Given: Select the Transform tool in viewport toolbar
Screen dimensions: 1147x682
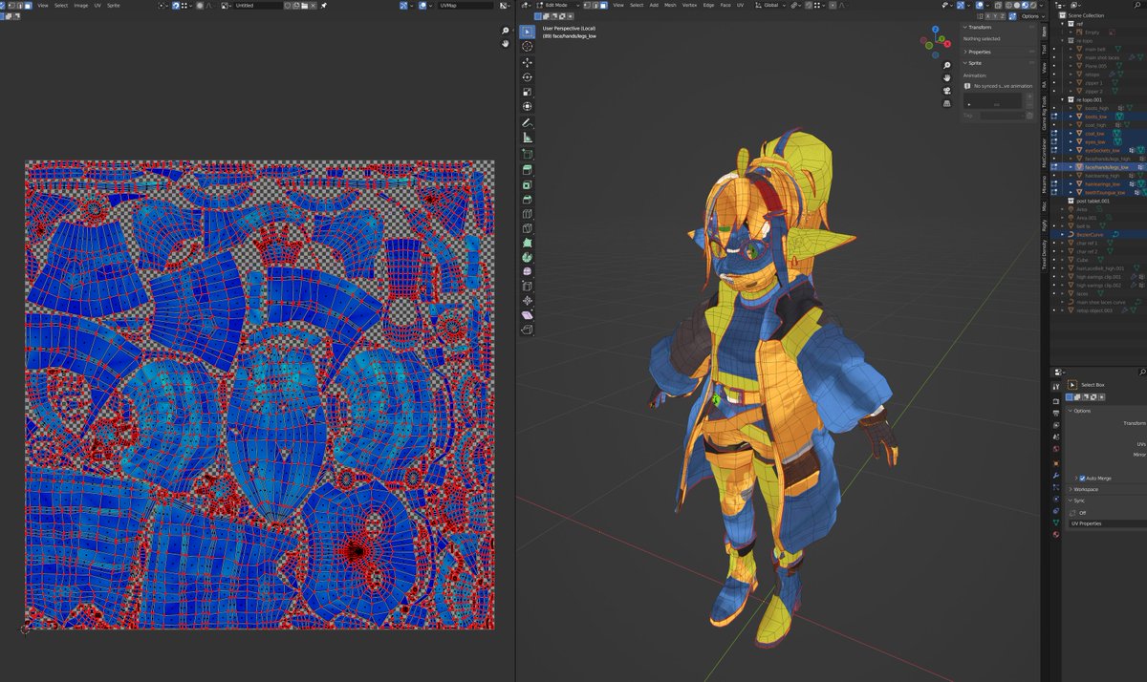Looking at the screenshot, I should pos(527,106).
